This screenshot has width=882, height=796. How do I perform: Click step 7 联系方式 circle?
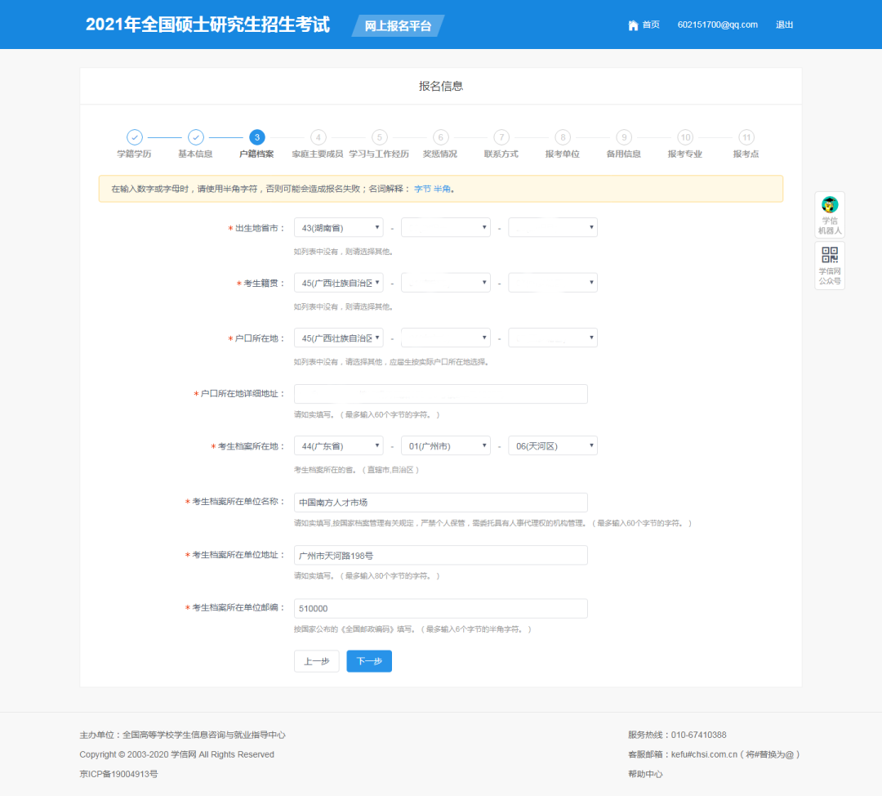coord(501,137)
